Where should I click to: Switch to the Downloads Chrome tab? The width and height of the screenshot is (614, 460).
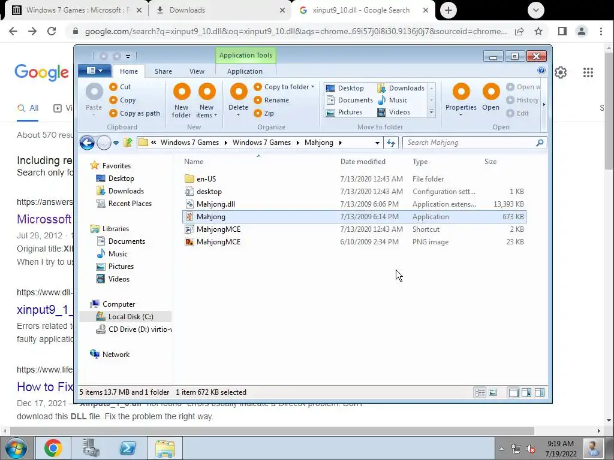click(220, 10)
